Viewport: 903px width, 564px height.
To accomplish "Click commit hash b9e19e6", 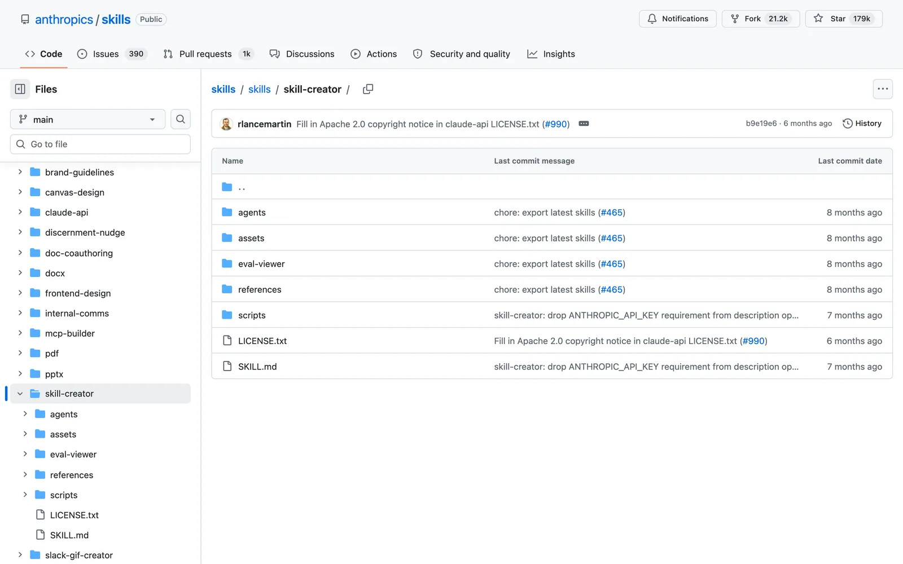I will tap(761, 124).
